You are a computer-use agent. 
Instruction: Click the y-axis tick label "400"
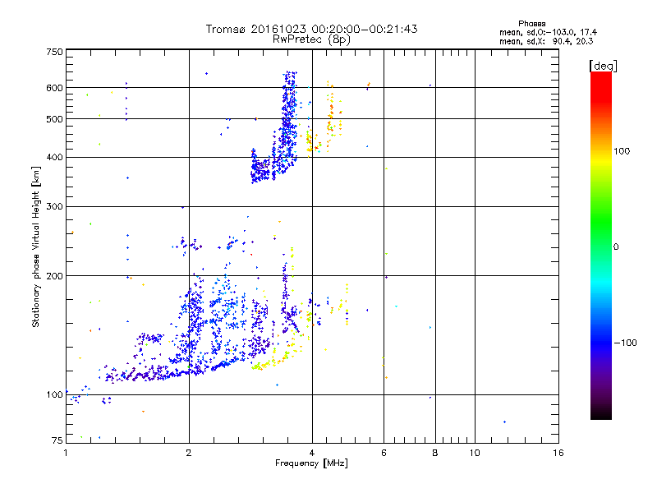coord(55,158)
